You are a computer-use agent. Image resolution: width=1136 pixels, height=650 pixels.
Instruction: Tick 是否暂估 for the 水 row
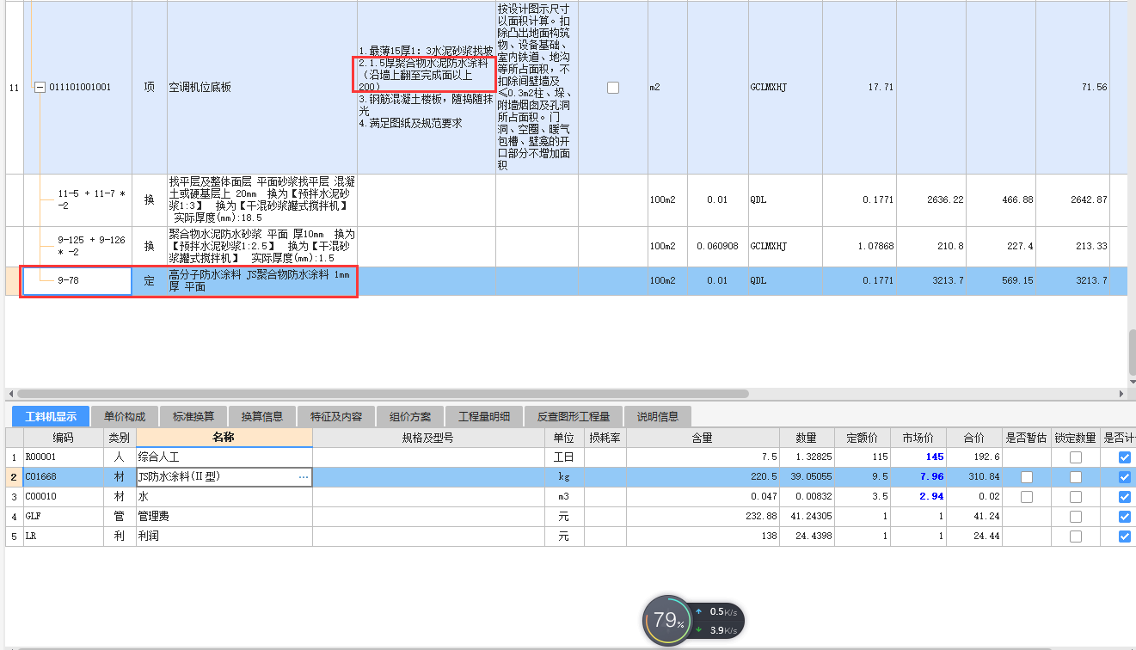coord(1027,497)
